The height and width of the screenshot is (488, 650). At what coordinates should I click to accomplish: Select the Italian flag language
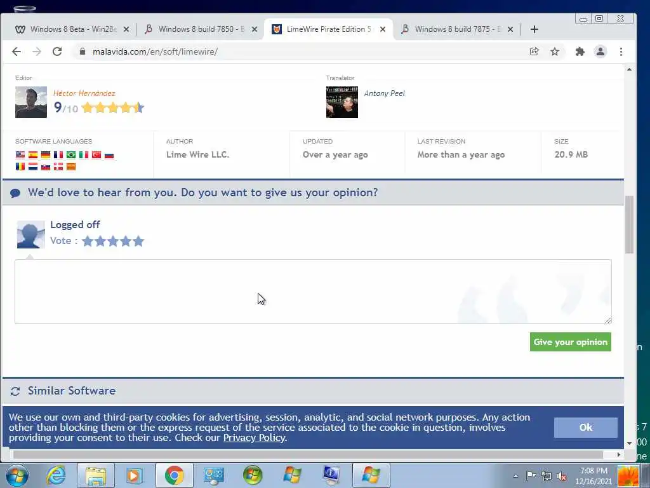pyautogui.click(x=84, y=155)
